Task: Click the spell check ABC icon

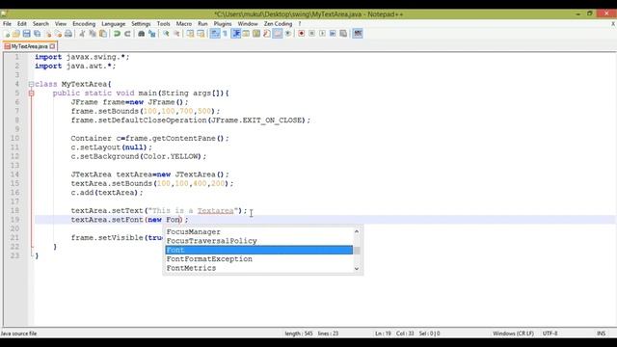Action: click(358, 34)
